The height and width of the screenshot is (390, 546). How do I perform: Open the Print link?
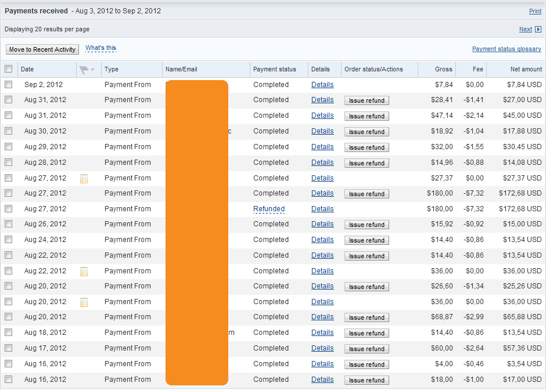[x=535, y=11]
